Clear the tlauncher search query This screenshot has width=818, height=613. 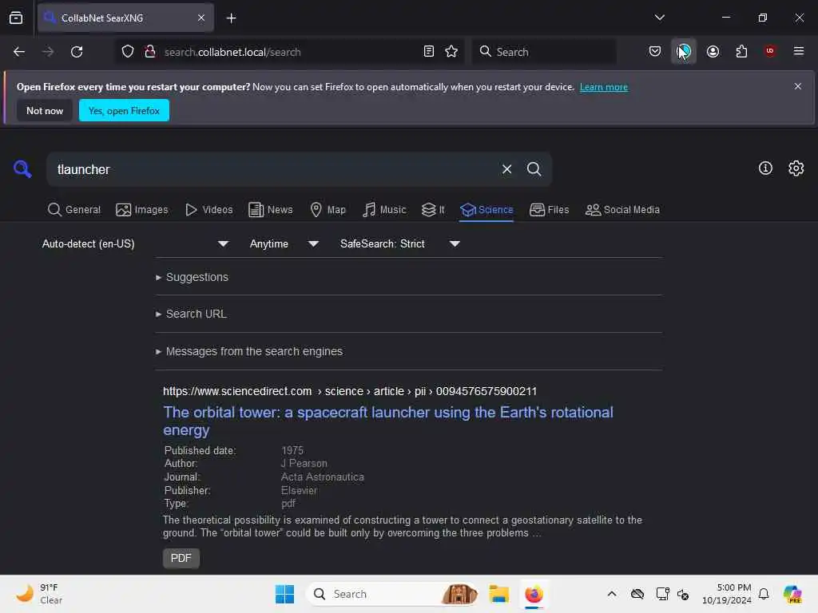click(x=506, y=169)
